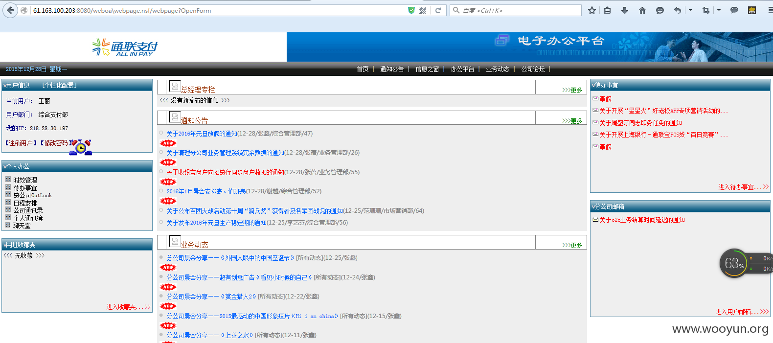773x343 pixels.
Task: Click the crop screenshot toolbar icon
Action: click(x=705, y=10)
